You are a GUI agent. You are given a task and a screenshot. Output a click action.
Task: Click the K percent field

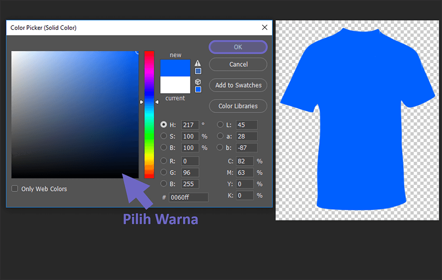click(245, 195)
